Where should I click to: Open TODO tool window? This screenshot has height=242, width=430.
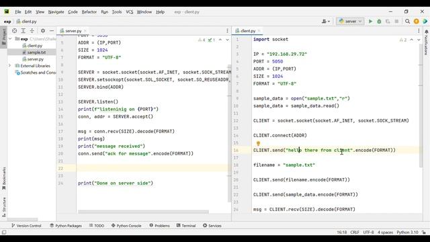(97, 226)
